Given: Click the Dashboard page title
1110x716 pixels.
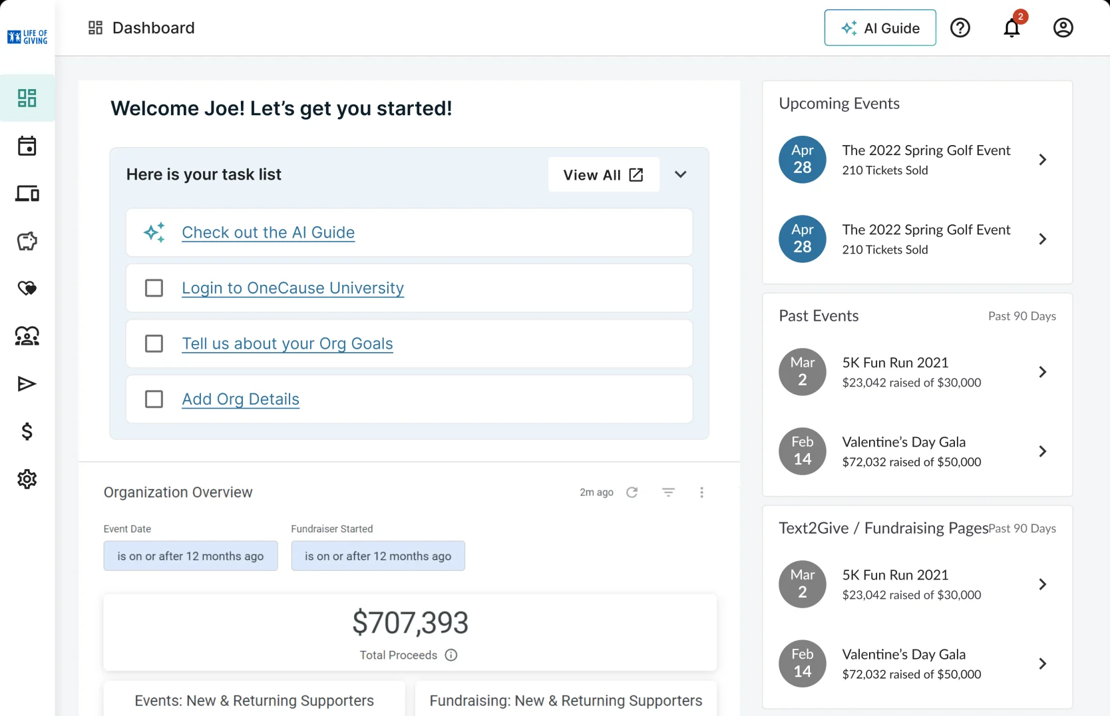Looking at the screenshot, I should (154, 28).
